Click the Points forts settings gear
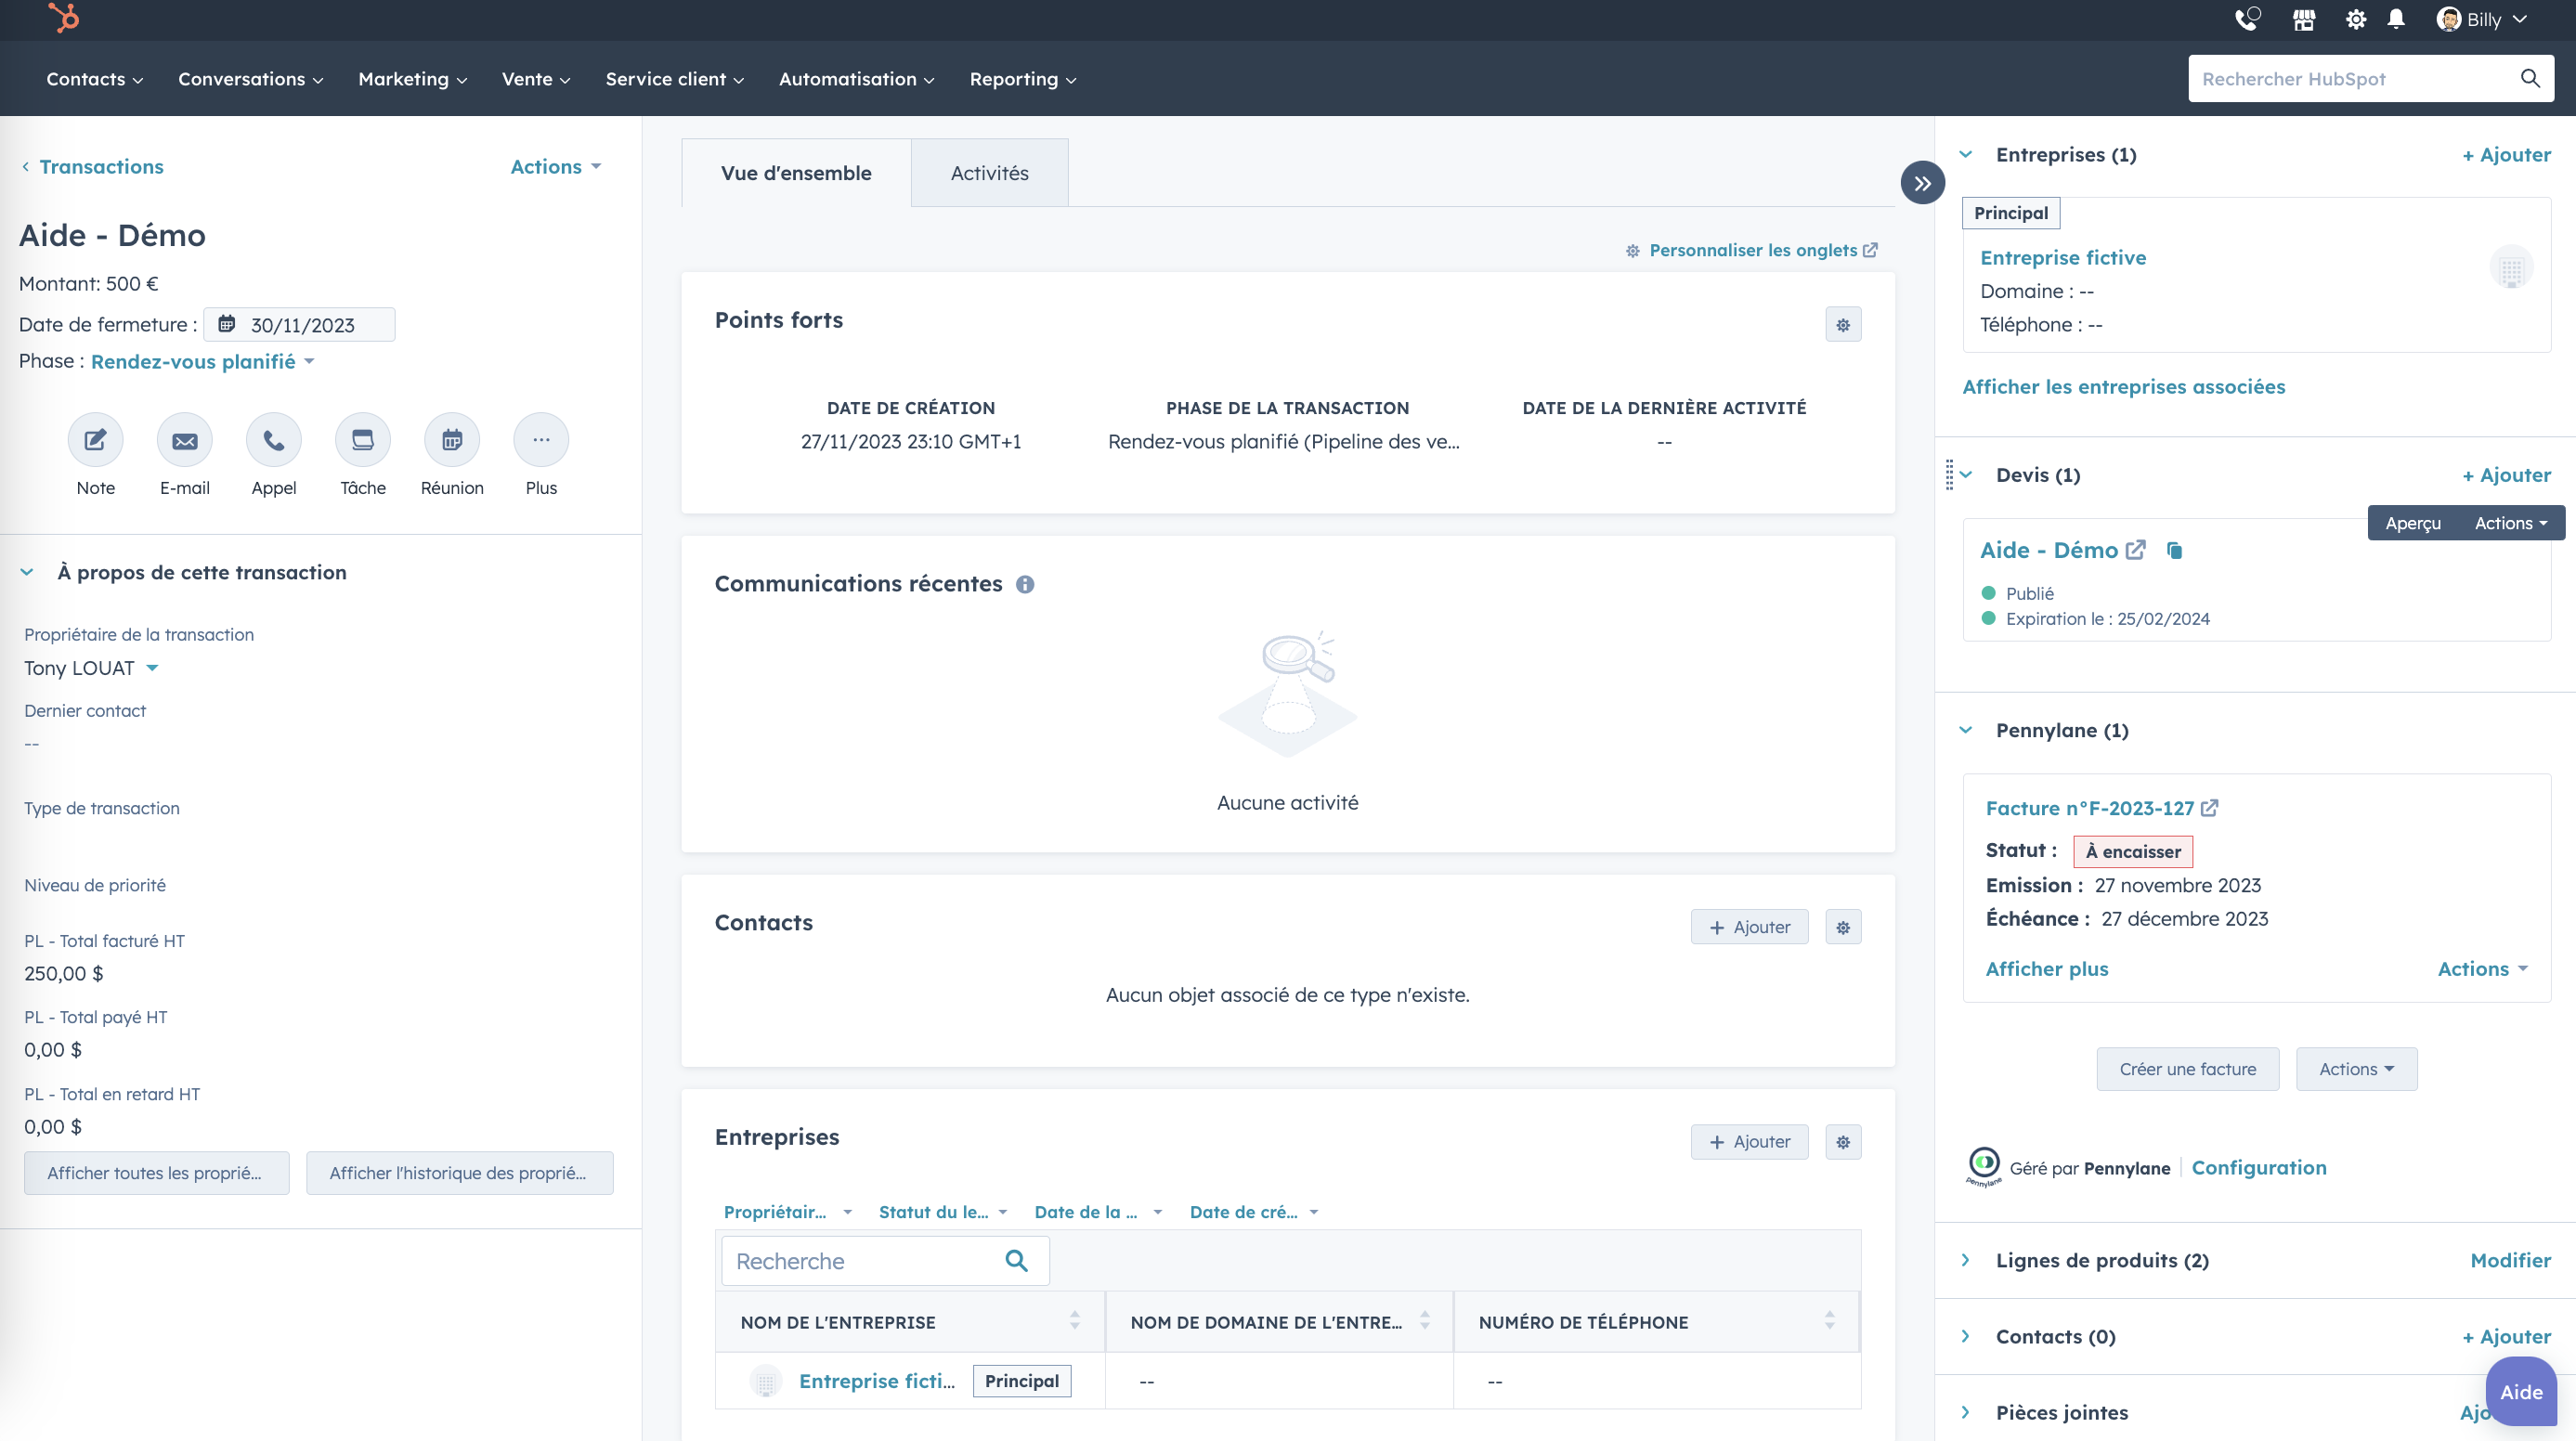 [x=1843, y=325]
